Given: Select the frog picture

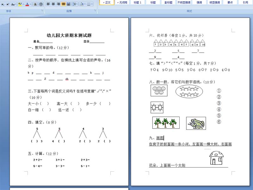Looking at the screenshot, I should [x=196, y=123].
